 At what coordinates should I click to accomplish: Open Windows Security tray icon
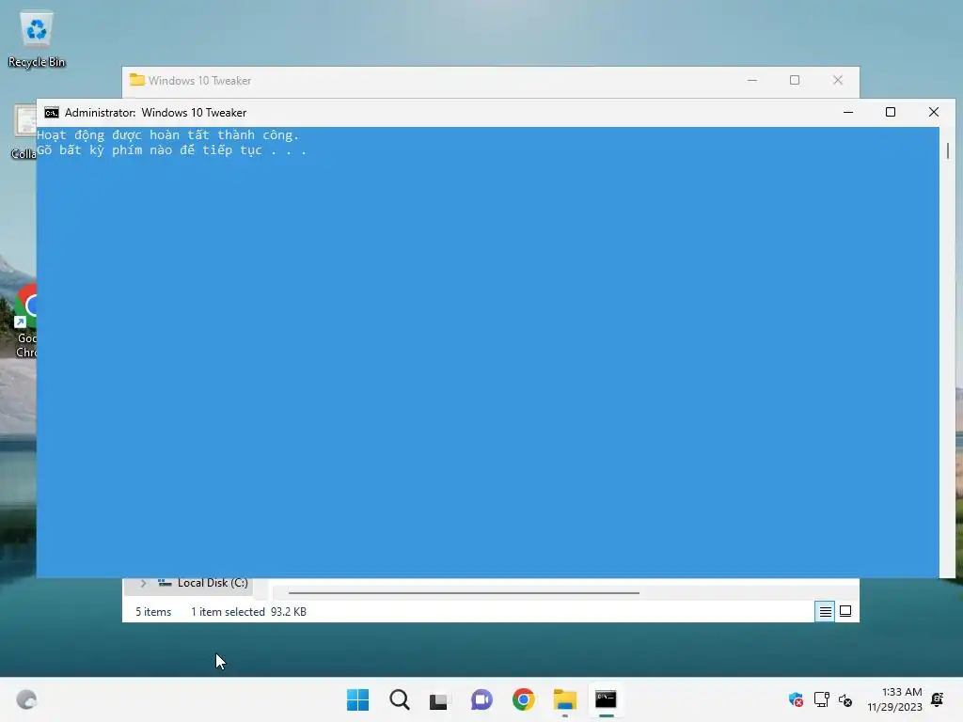tap(796, 699)
